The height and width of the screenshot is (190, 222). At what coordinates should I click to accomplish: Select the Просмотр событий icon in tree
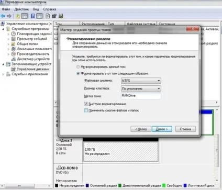[14, 39]
